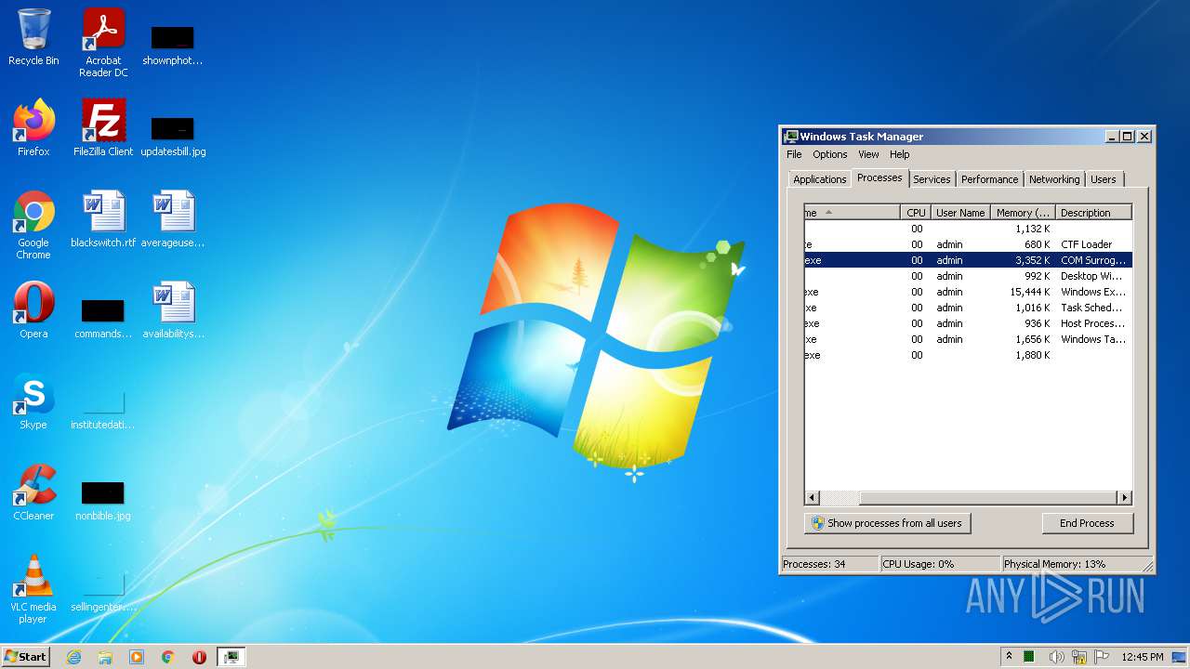Select the Google Chrome desktop shortcut

[33, 225]
